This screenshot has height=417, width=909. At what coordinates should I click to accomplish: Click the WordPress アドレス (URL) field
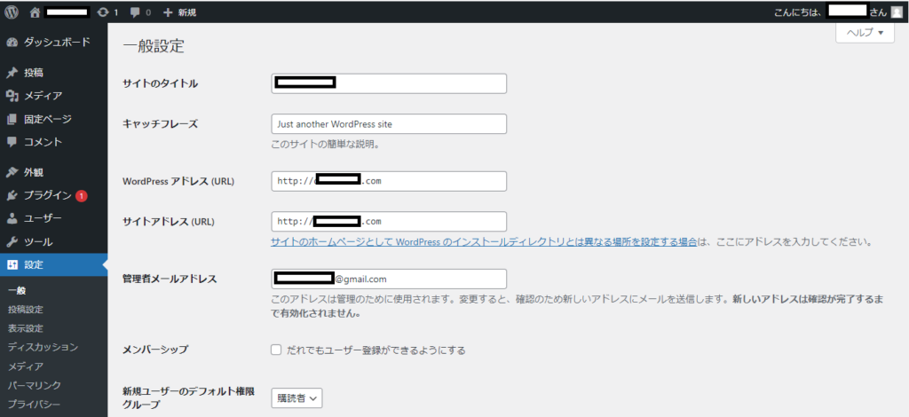pyautogui.click(x=389, y=181)
